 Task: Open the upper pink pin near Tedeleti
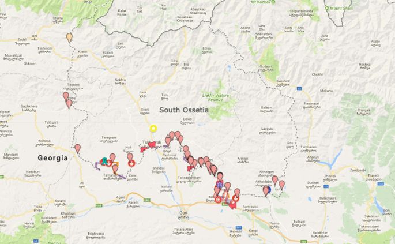[x=66, y=96]
